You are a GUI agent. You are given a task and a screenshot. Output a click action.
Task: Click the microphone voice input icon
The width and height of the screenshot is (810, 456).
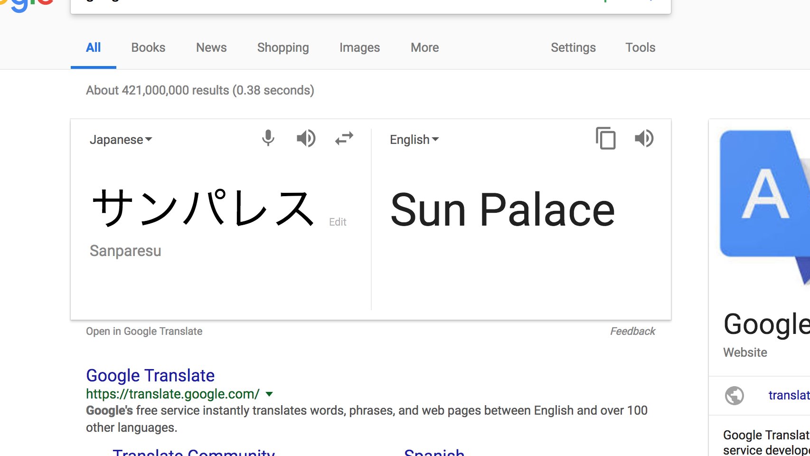click(x=268, y=138)
